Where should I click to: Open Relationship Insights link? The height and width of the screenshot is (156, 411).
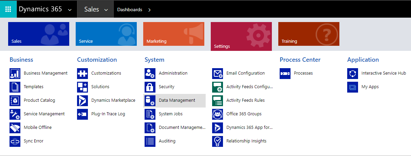[246, 141]
